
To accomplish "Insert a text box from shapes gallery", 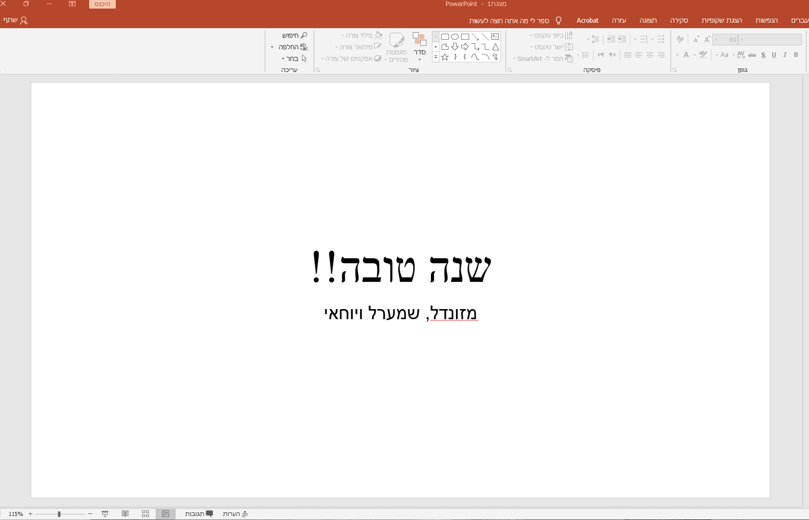I will [x=495, y=37].
